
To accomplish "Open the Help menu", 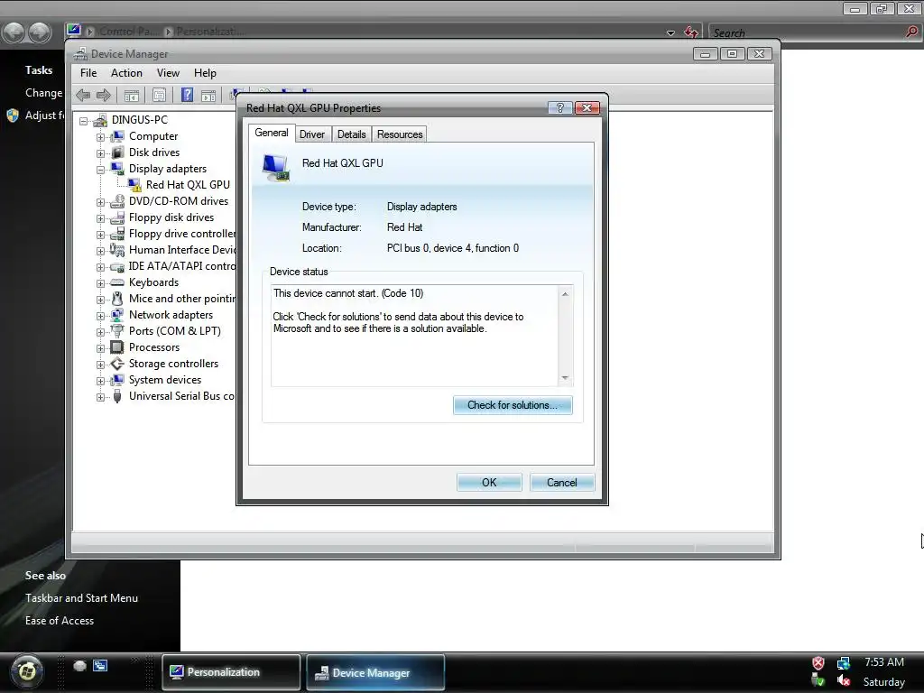I will [x=205, y=73].
